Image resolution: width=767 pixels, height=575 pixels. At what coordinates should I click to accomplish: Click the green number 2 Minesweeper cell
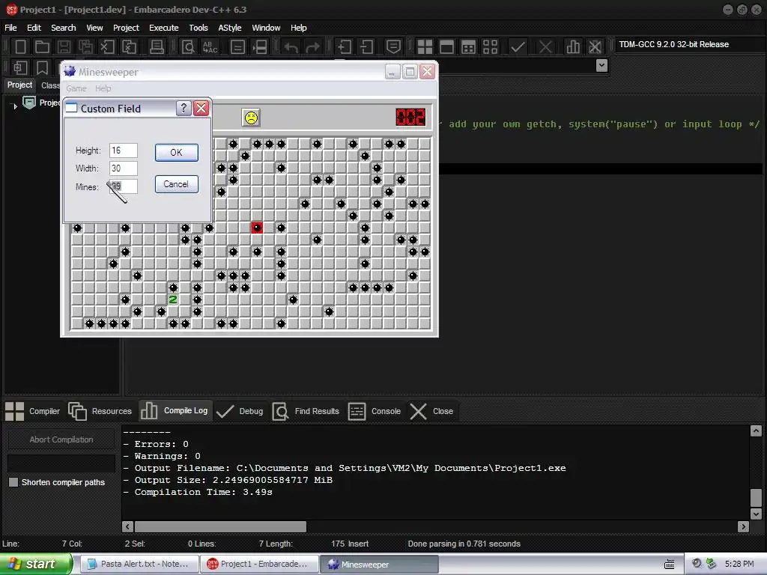[173, 299]
